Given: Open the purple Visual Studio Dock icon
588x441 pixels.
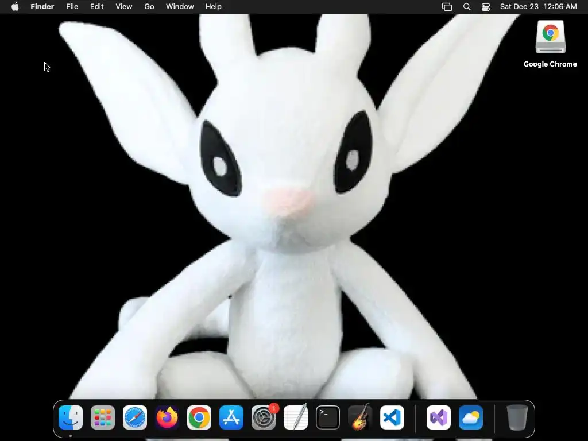Looking at the screenshot, I should [x=439, y=417].
